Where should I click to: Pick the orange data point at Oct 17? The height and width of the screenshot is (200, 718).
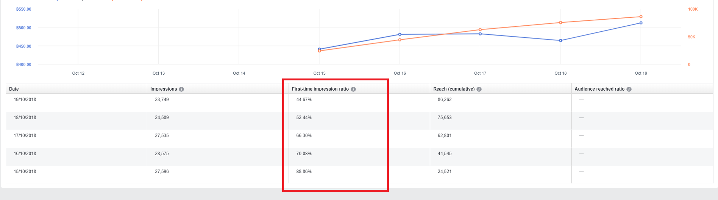pos(480,29)
